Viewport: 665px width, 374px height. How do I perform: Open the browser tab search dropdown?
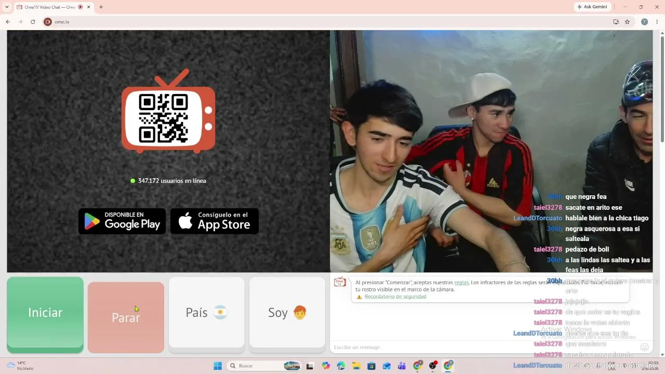point(7,7)
